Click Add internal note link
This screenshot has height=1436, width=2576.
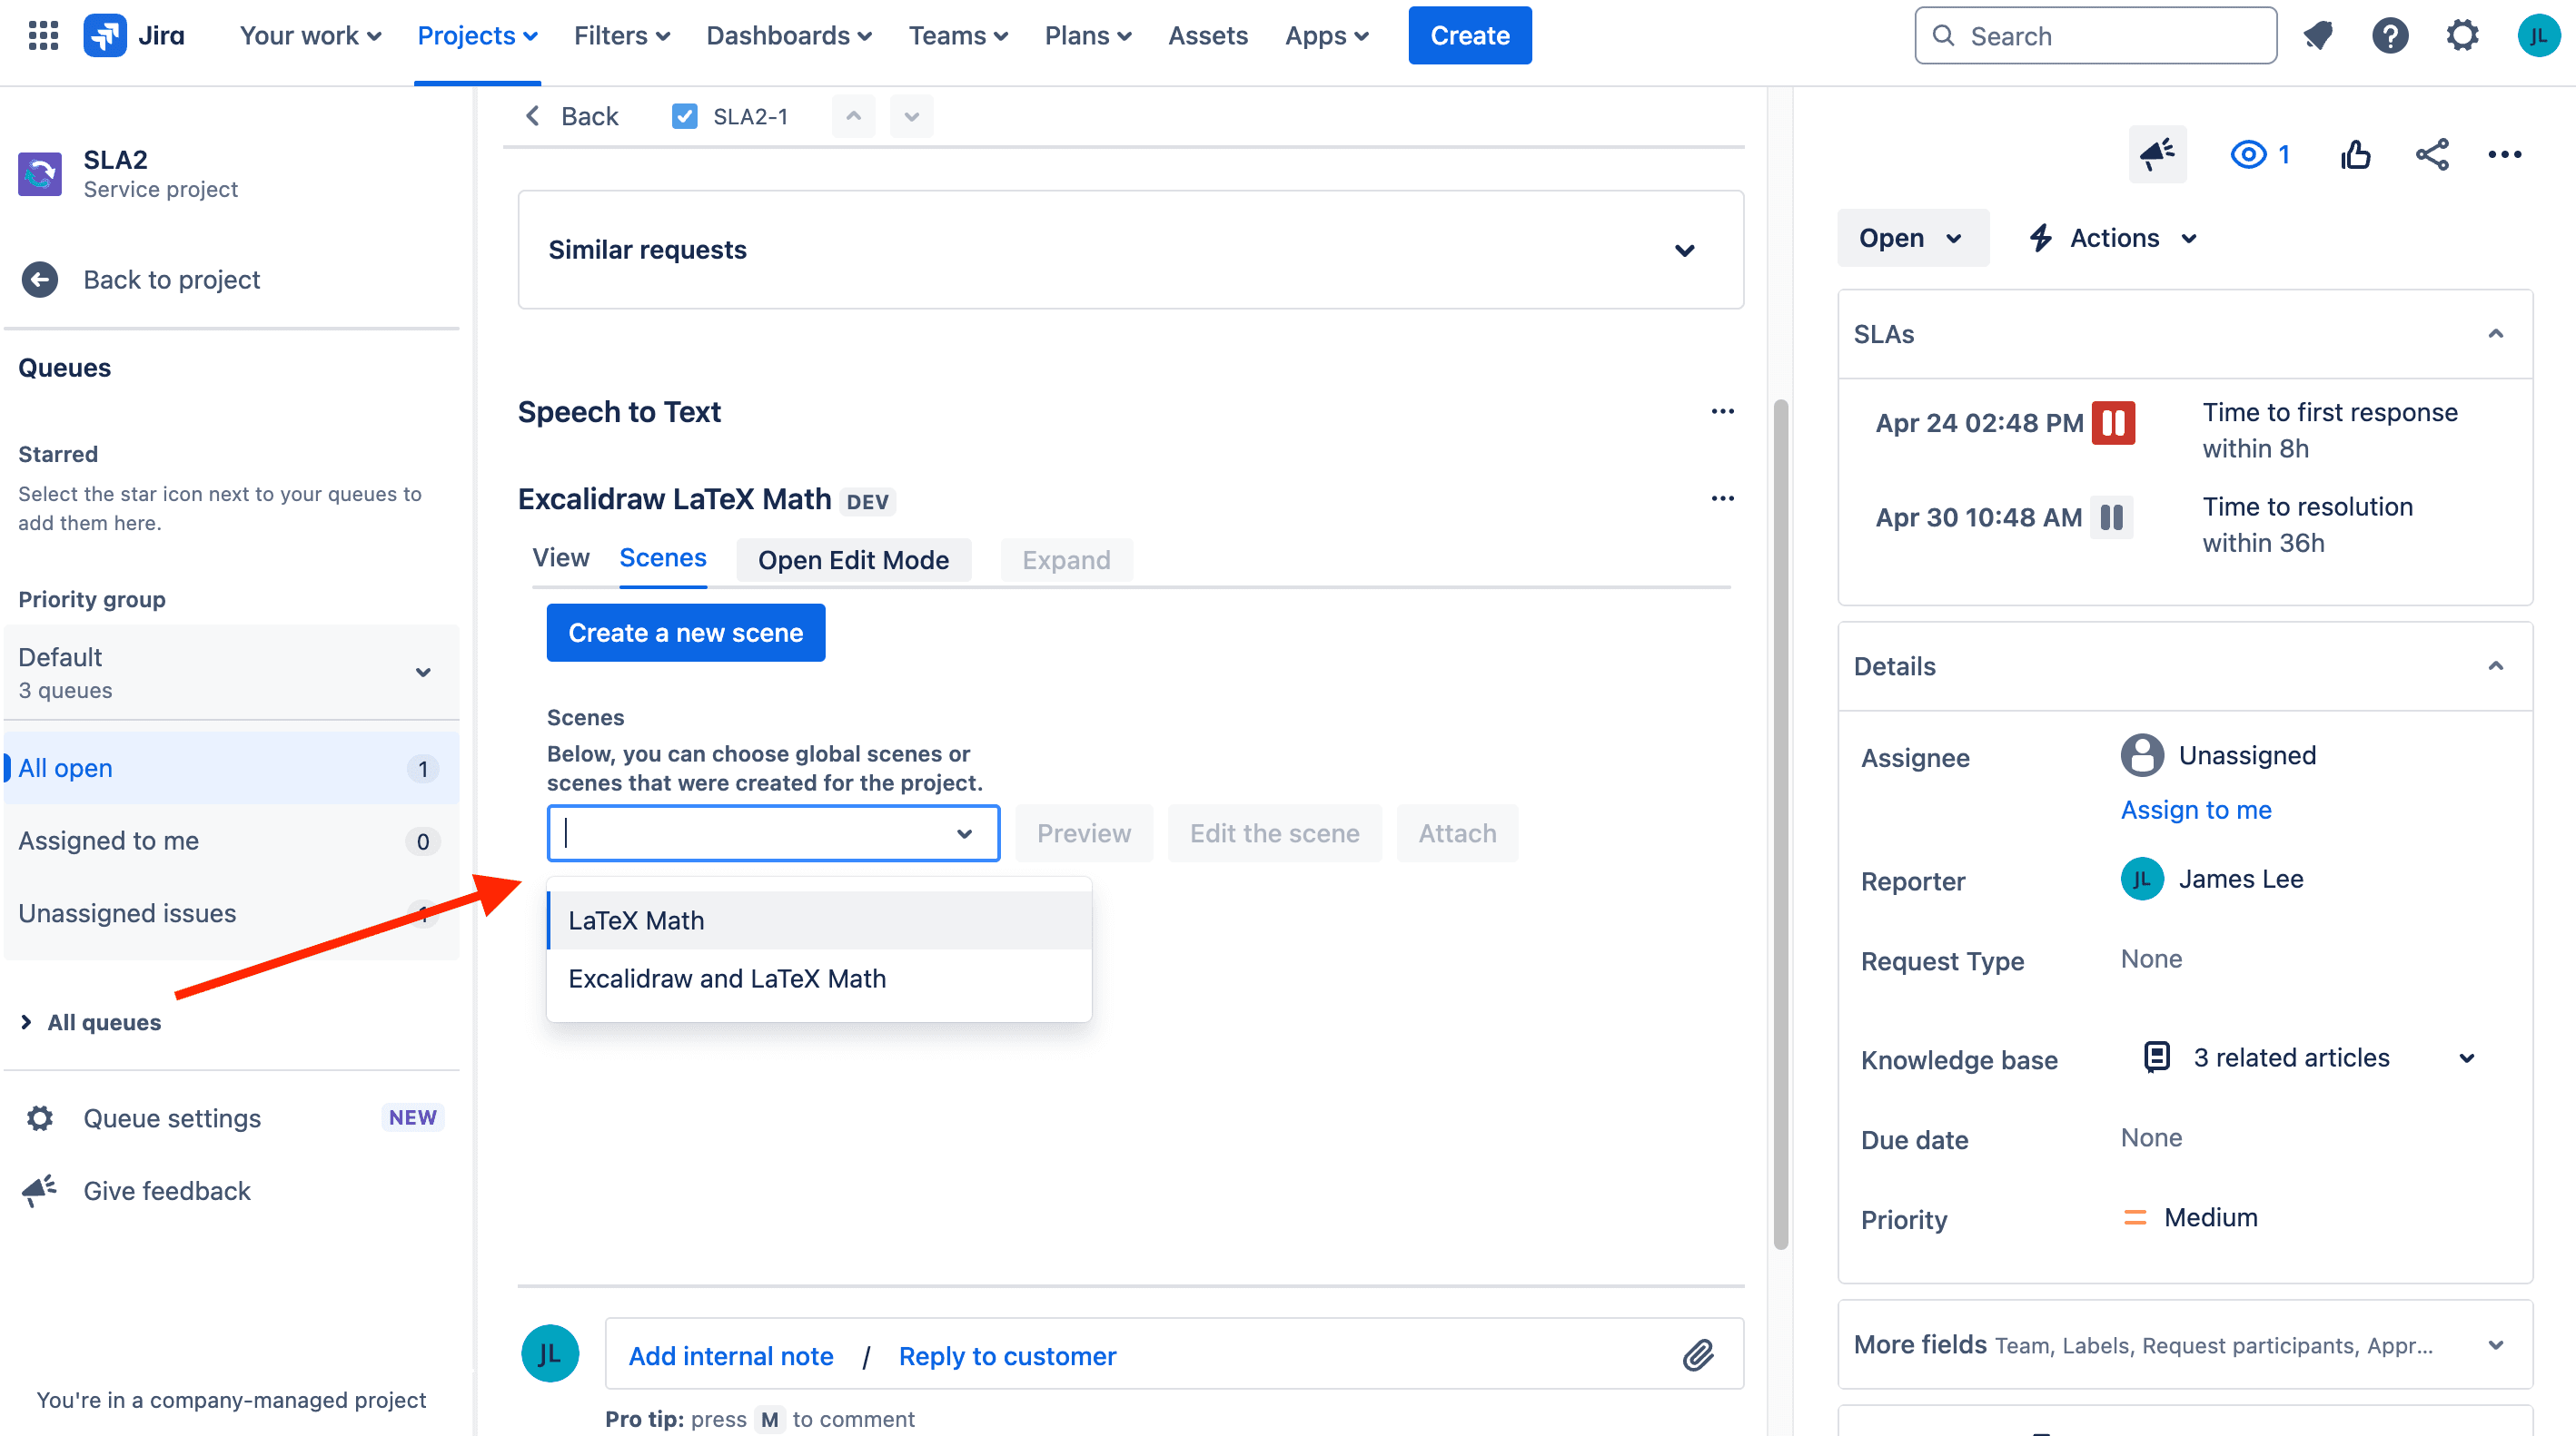coord(730,1356)
